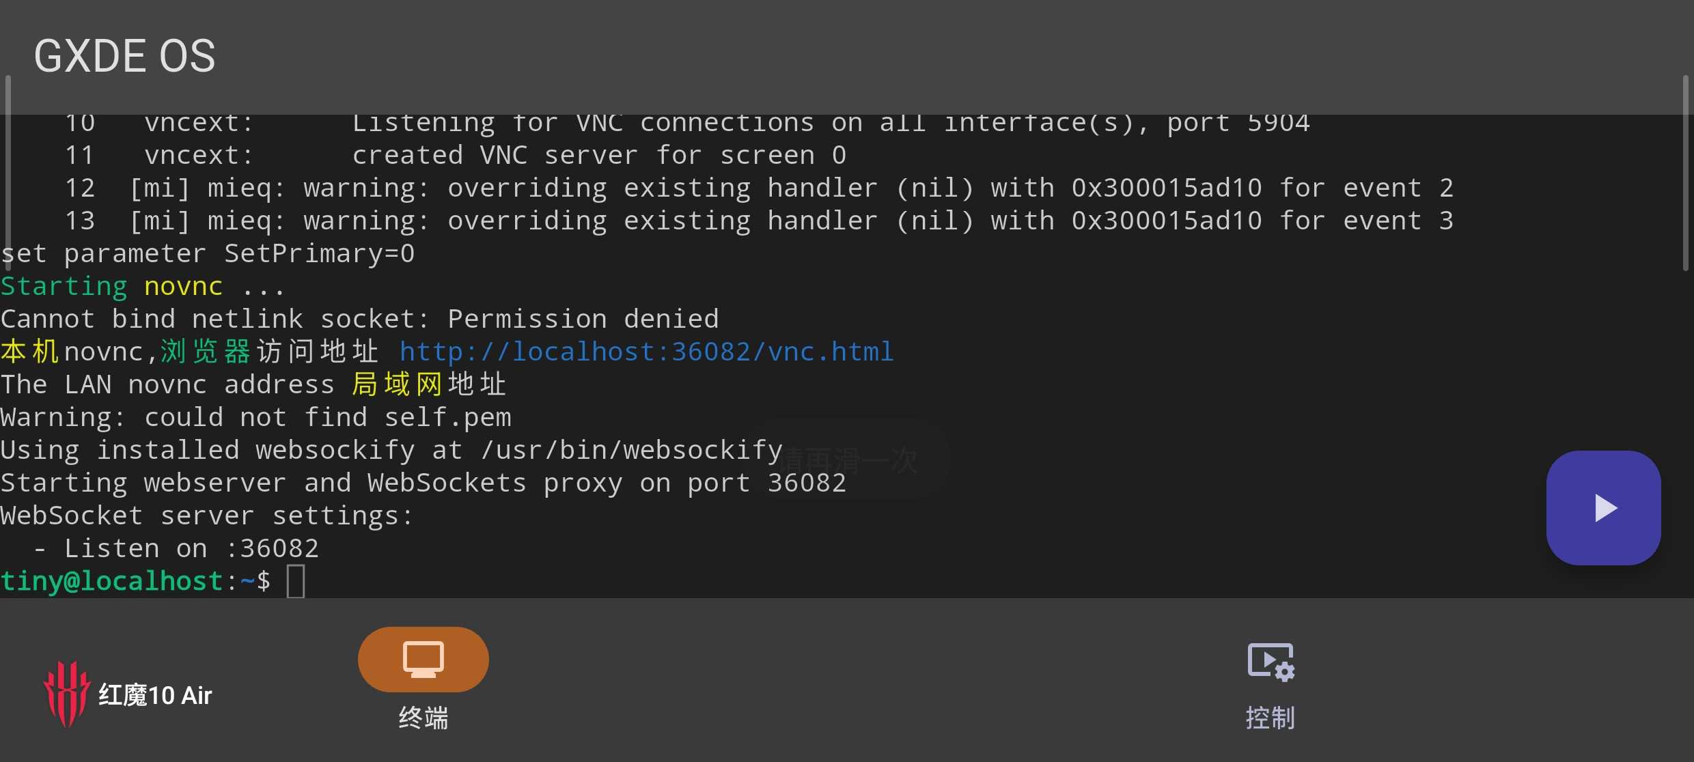The width and height of the screenshot is (1694, 762).
Task: Click the '/usr/bin/websockify' path text
Action: pyautogui.click(x=632, y=450)
